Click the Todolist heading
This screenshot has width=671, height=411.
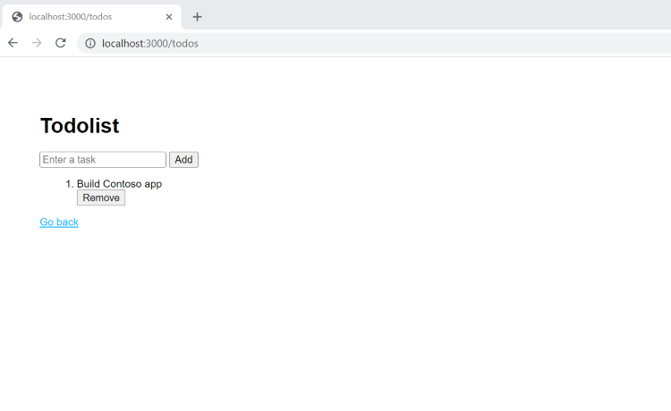tap(80, 126)
